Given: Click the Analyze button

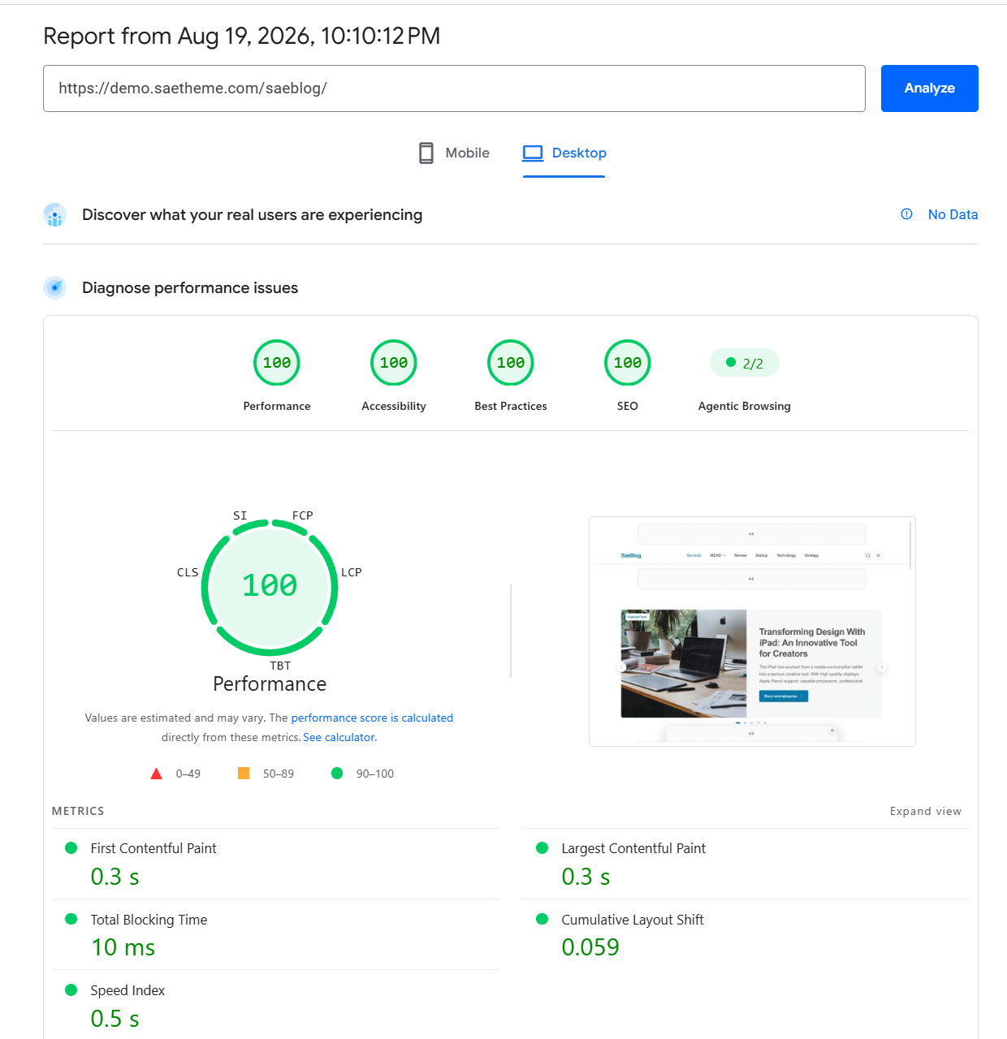Looking at the screenshot, I should click(929, 88).
